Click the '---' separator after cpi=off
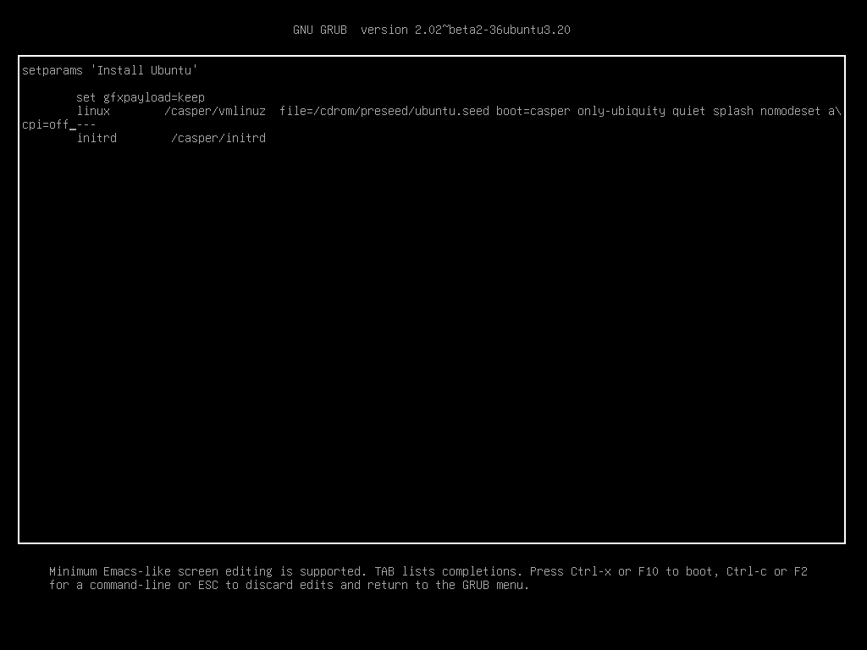This screenshot has height=650, width=867. (86, 124)
